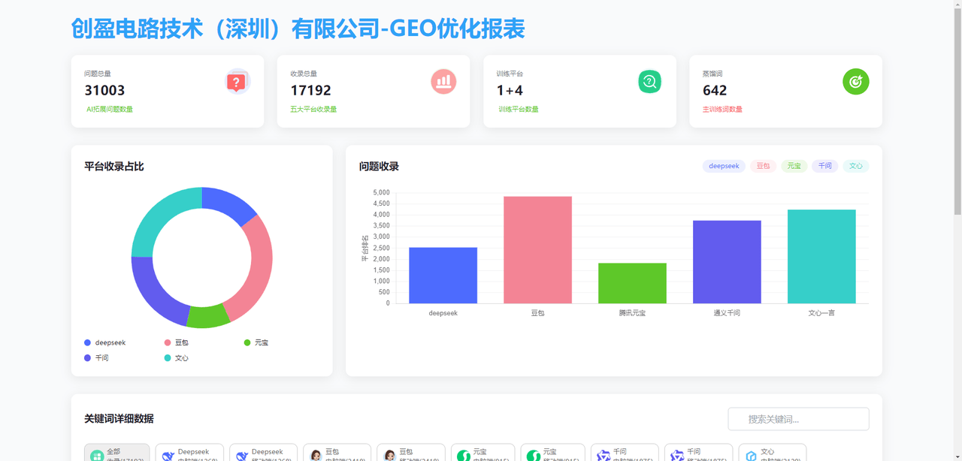Switch to the 千问 移动端 filter tab
The image size is (962, 461).
pos(699,453)
